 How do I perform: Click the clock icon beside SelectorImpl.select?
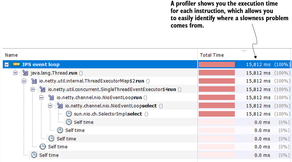click(x=69, y=114)
